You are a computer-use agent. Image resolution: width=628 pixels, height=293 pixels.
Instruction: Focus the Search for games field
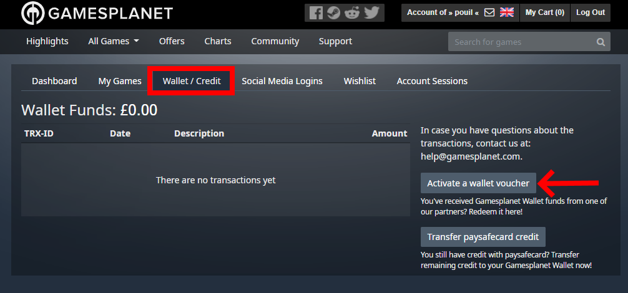521,42
